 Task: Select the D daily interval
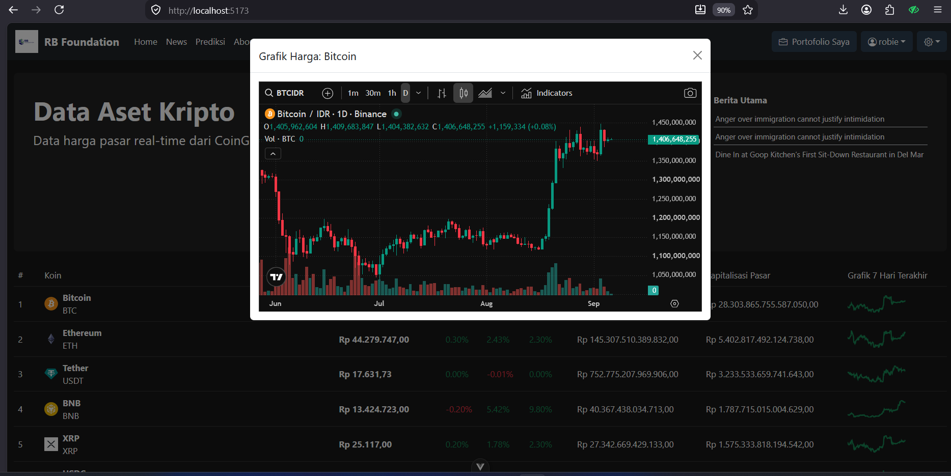pyautogui.click(x=405, y=93)
